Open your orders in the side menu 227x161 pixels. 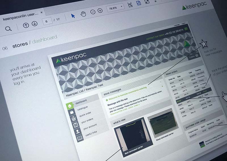(87, 121)
